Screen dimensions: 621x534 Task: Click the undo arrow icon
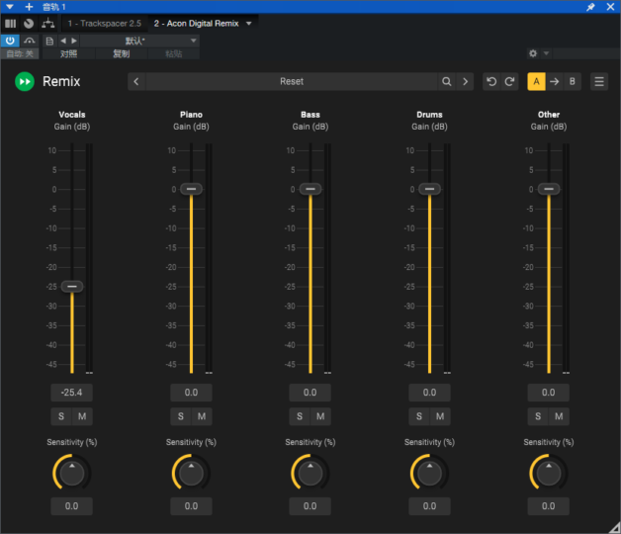pos(491,82)
